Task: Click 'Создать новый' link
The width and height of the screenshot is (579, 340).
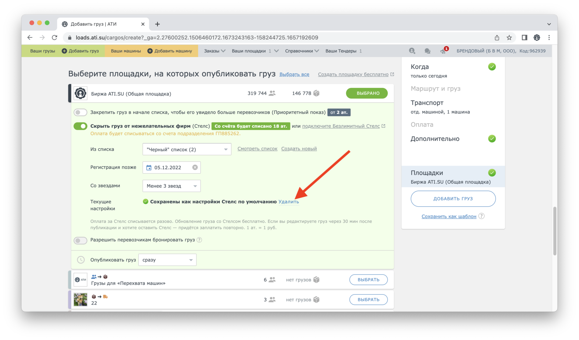Action: click(x=299, y=149)
